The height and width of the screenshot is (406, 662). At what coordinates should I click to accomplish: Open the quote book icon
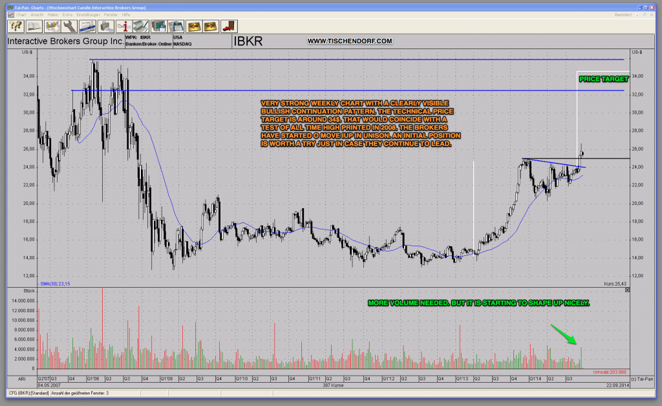(34, 26)
